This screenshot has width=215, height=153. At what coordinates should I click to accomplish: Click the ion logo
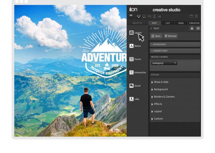coord(133,9)
